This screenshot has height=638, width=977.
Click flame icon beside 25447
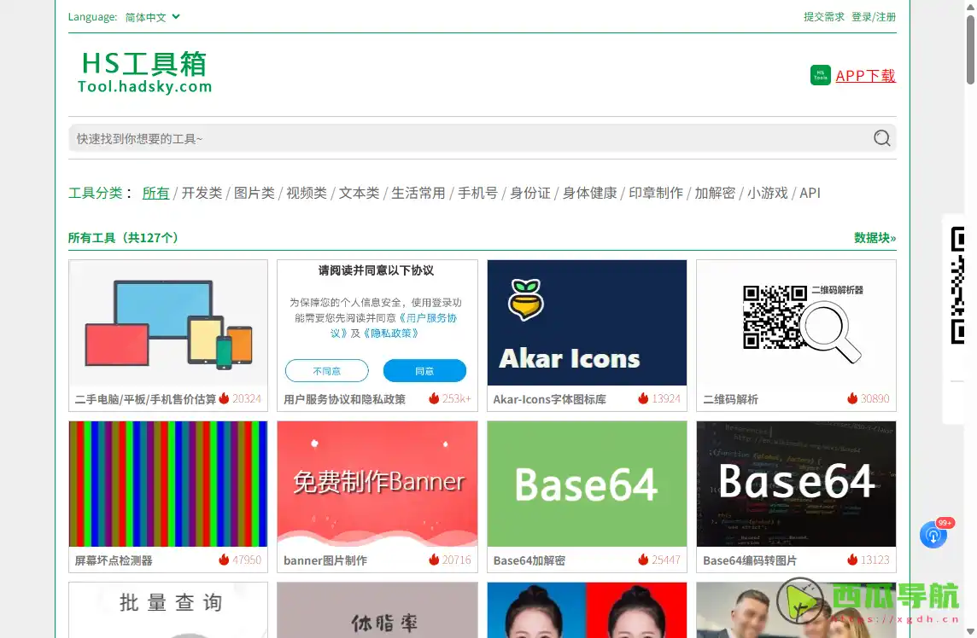(644, 560)
